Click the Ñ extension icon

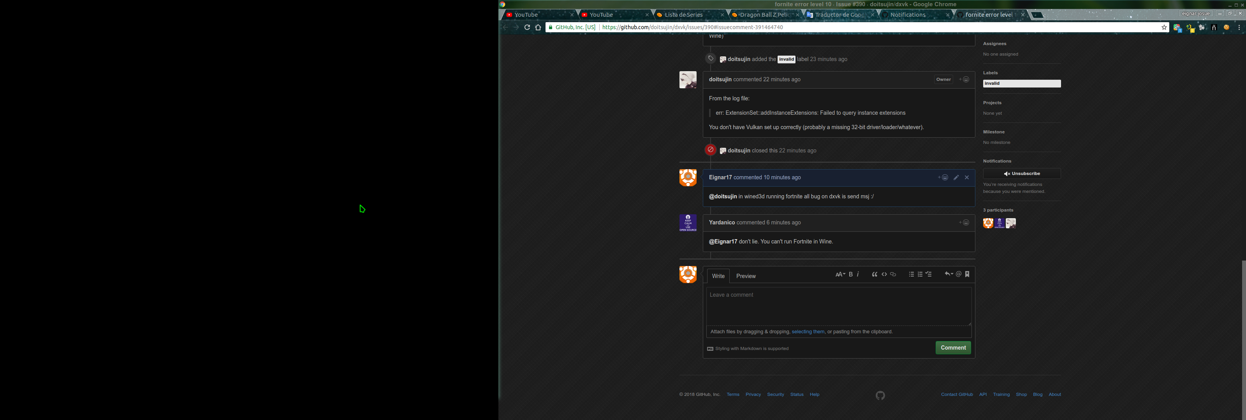(x=1214, y=28)
